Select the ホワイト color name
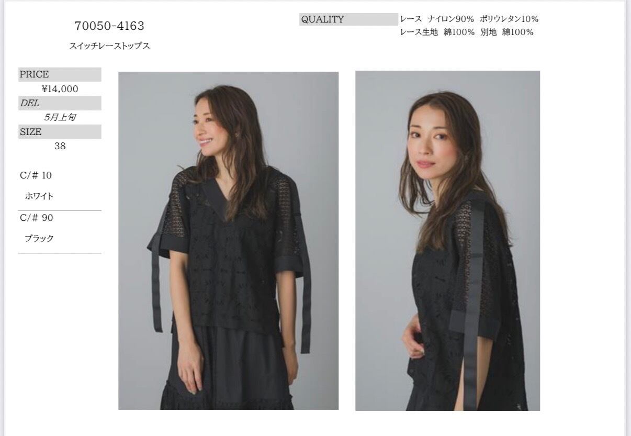631x436 pixels. (39, 196)
